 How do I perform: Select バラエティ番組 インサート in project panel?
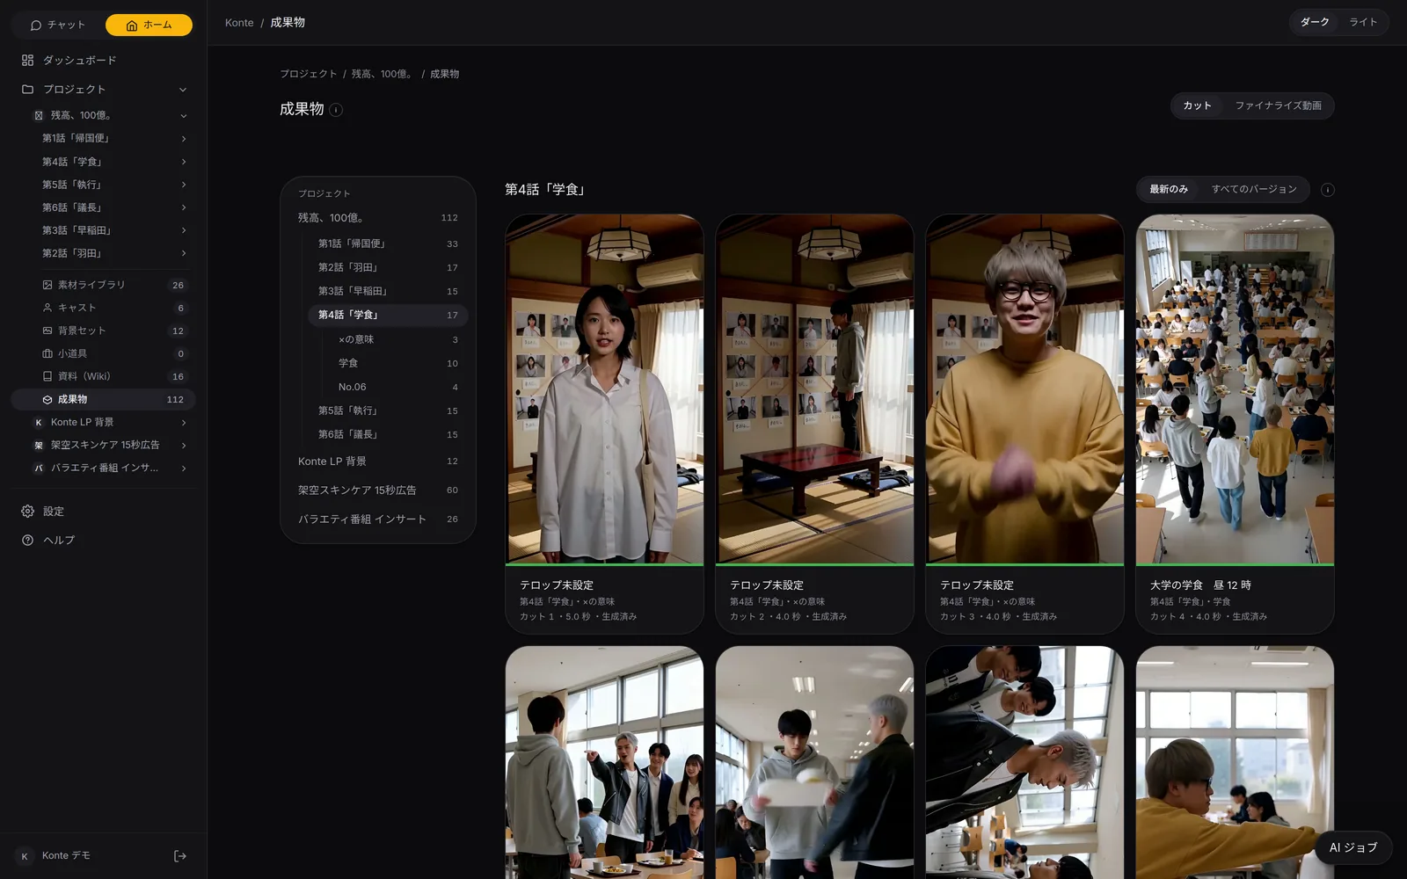(378, 519)
